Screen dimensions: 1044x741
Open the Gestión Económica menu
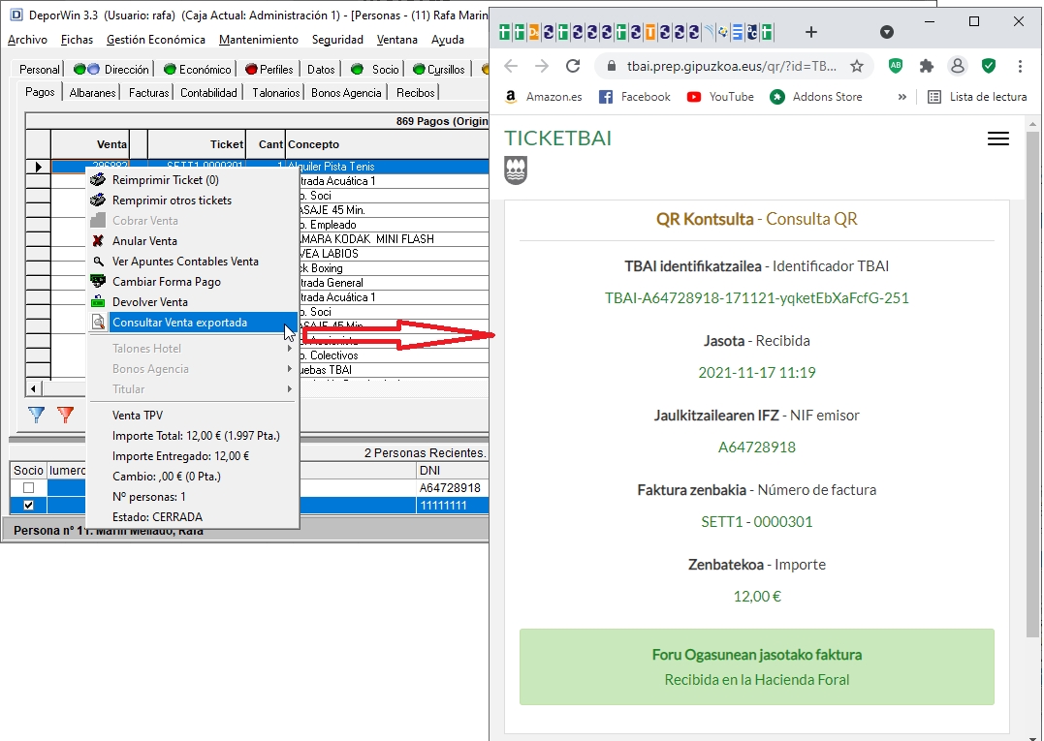pos(156,40)
